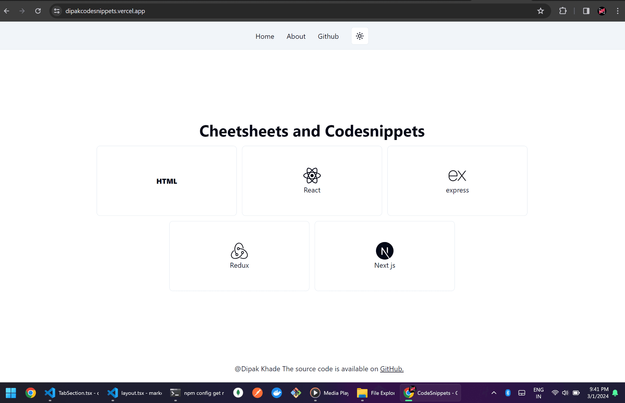Image resolution: width=625 pixels, height=403 pixels.
Task: Open the notifications bell icon
Action: pyautogui.click(x=615, y=393)
